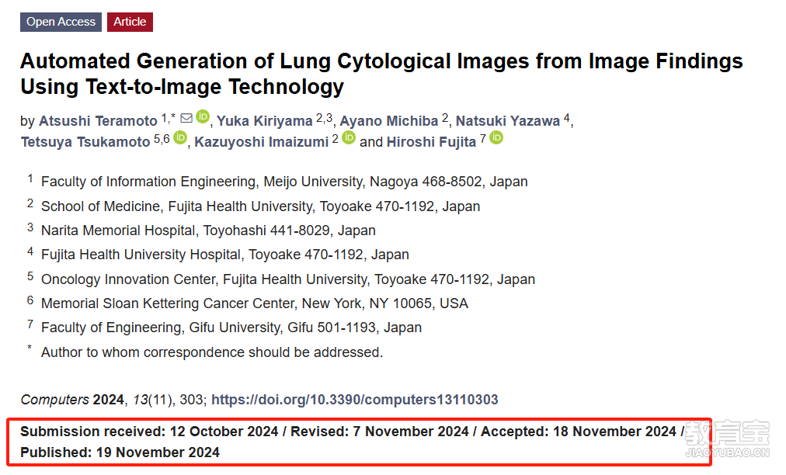This screenshot has width=786, height=475.
Task: Click the article title heading
Action: click(x=381, y=74)
